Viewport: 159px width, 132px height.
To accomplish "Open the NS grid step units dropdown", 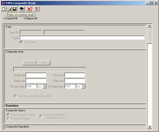I will click(45, 86).
